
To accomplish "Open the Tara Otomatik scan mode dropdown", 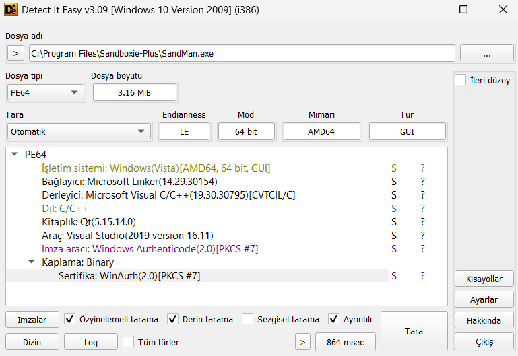I will [x=79, y=132].
